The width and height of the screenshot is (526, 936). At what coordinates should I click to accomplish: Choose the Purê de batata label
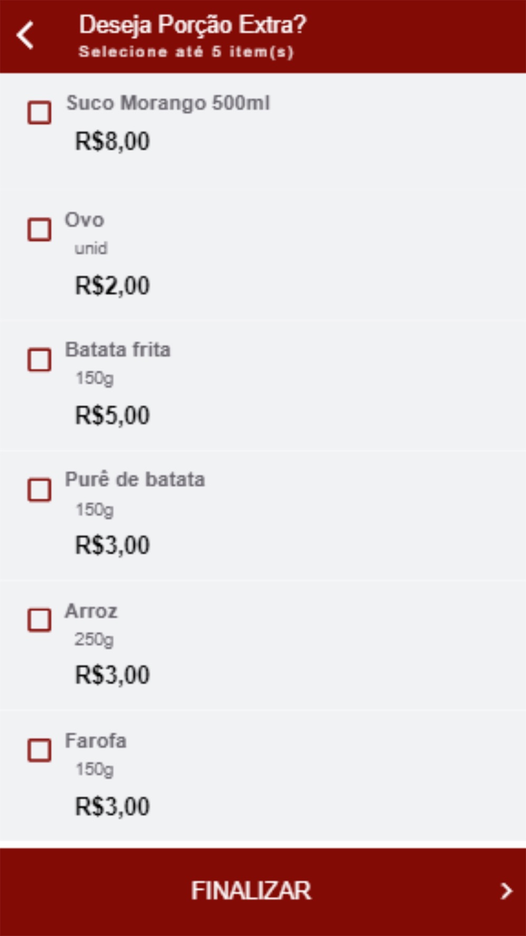pyautogui.click(x=135, y=480)
